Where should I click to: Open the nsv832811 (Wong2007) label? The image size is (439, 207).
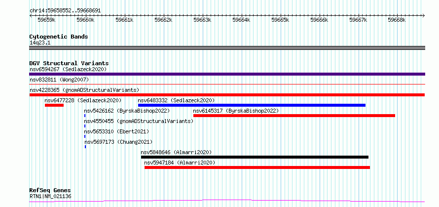pyautogui.click(x=59, y=80)
